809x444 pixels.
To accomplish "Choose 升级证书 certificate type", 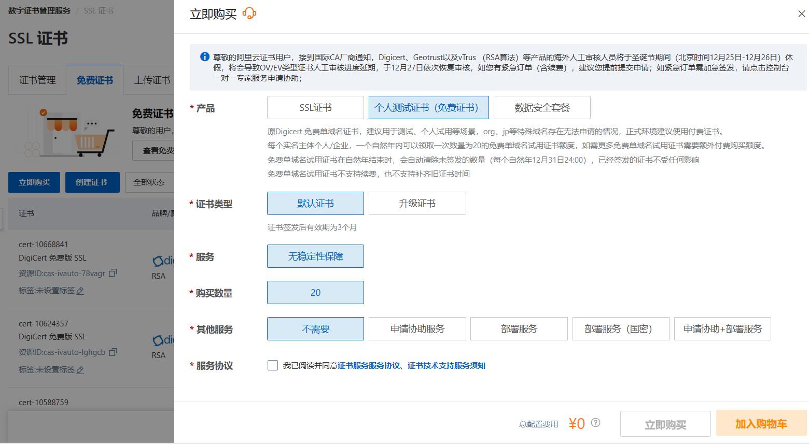I will [x=417, y=203].
